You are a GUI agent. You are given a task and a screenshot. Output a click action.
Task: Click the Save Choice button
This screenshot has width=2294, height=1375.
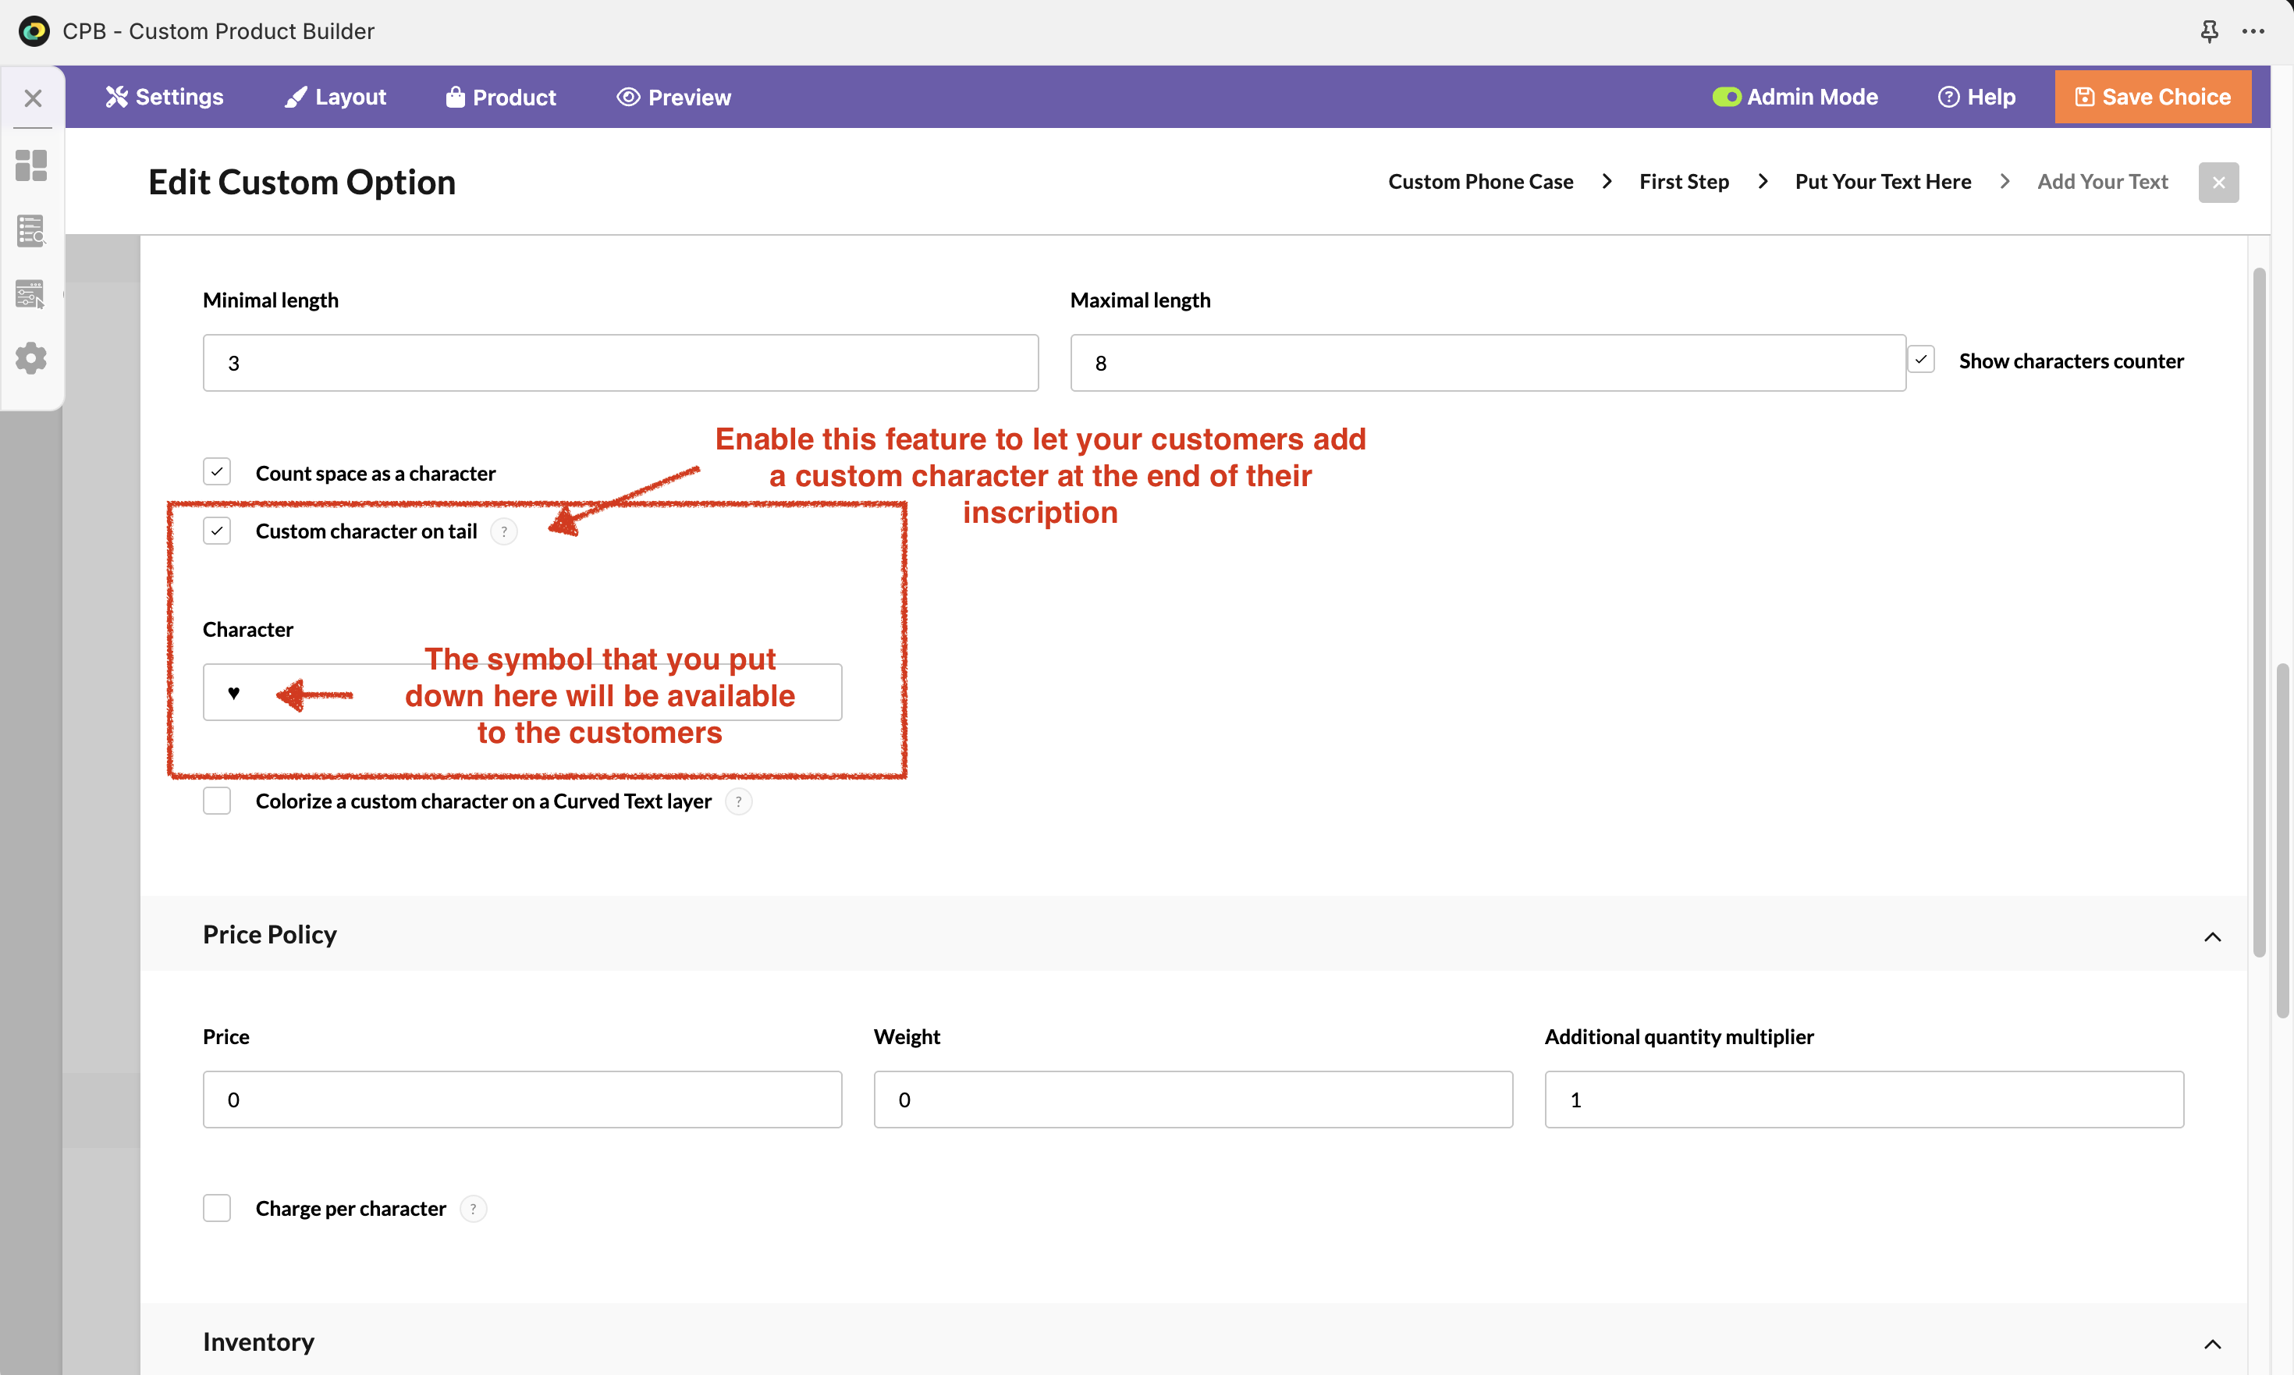tap(2152, 98)
